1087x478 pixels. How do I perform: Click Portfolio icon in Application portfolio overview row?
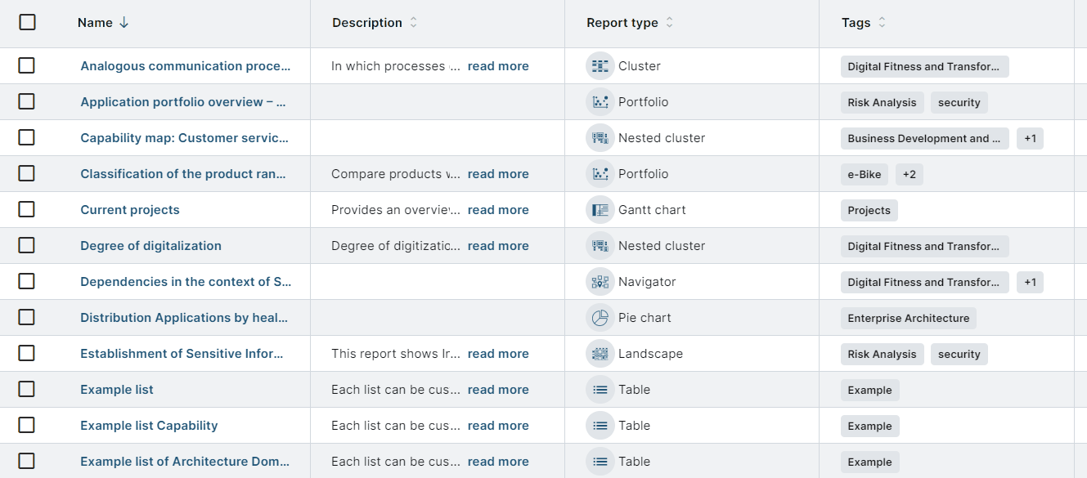[x=600, y=102]
